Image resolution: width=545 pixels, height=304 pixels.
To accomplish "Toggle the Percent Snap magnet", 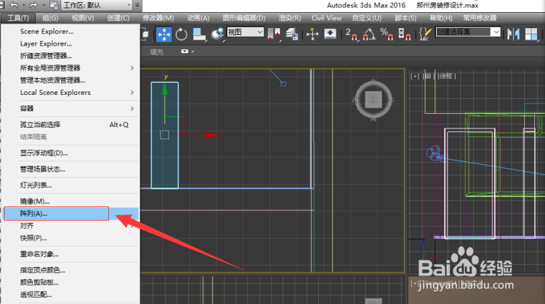I will 386,34.
